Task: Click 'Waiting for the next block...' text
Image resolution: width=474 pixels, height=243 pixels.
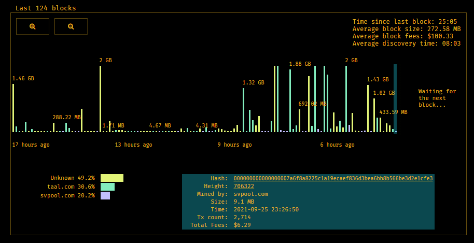Action: pos(437,98)
